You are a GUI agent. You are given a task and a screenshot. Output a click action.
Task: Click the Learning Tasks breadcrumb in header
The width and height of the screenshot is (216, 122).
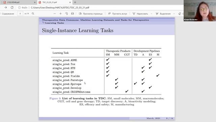pos(54,23)
